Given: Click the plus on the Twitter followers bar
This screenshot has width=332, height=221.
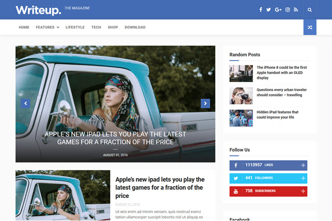Looking at the screenshot, I should (303, 178).
